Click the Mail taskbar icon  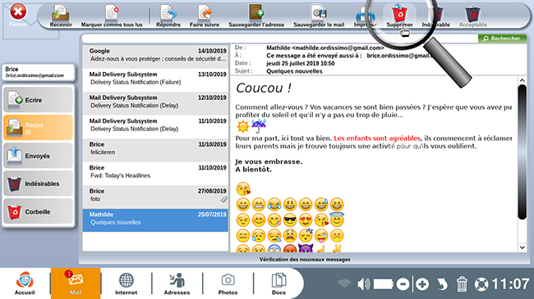[76, 283]
